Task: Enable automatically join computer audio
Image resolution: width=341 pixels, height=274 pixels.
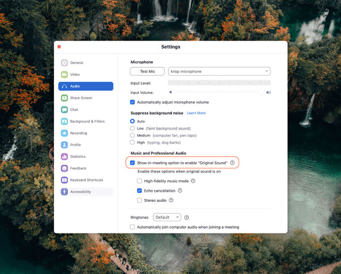Action: pos(132,227)
